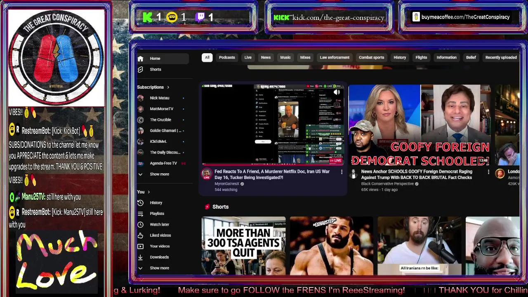Click The Great Conspiracy pill logo
Screen dimensions: 528x297
[56, 57]
